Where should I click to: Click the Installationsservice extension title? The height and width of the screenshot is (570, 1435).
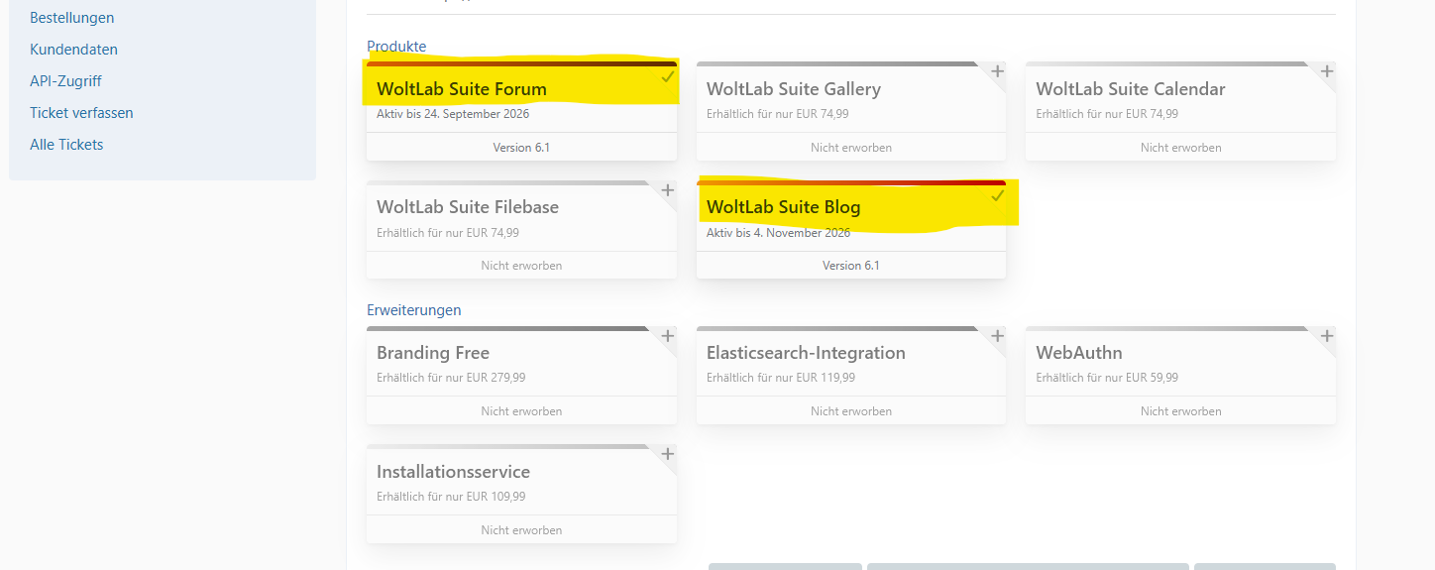coord(453,472)
